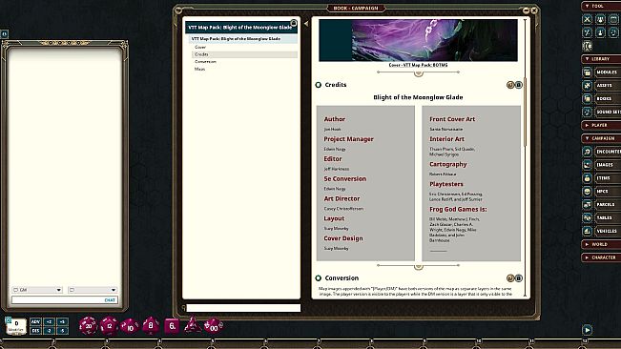Open the Parcels campaign icon

tap(587, 205)
